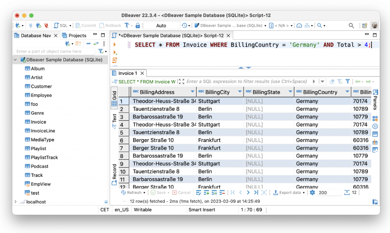This screenshot has width=390, height=233.
Task: Open the result set settings gear
Action: (312, 193)
